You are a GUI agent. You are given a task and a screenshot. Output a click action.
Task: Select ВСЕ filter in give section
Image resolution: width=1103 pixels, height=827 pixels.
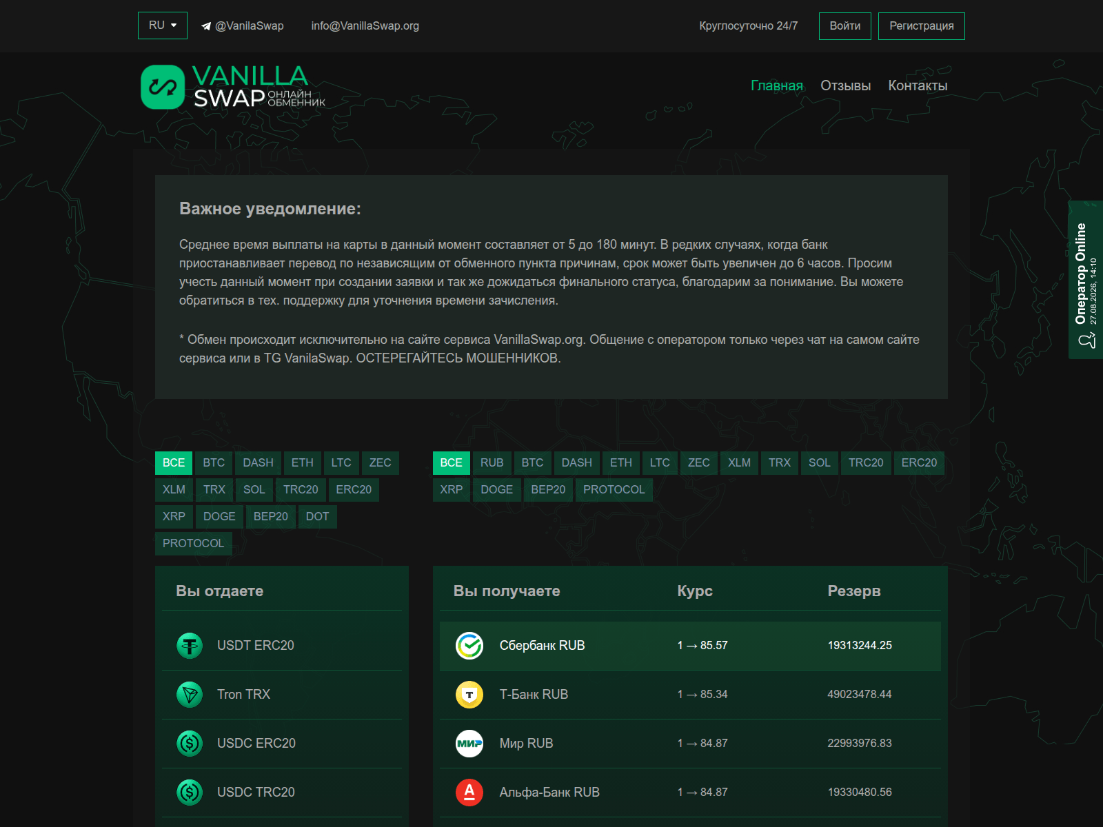pyautogui.click(x=174, y=463)
